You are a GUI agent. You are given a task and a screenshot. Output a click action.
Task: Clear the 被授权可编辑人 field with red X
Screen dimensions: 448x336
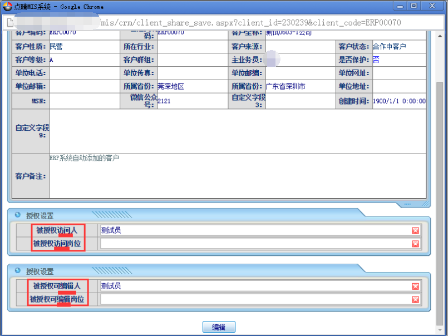[415, 286]
